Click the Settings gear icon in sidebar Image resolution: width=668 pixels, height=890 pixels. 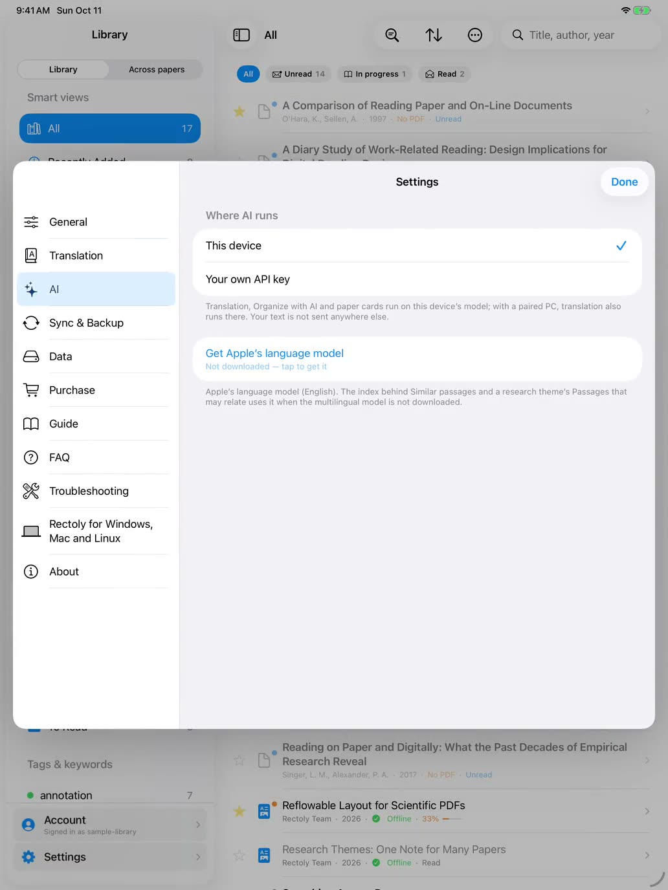(x=28, y=857)
